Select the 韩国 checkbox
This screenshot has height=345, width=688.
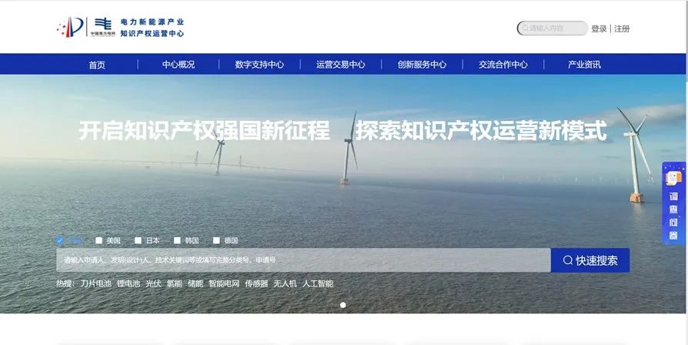(178, 240)
